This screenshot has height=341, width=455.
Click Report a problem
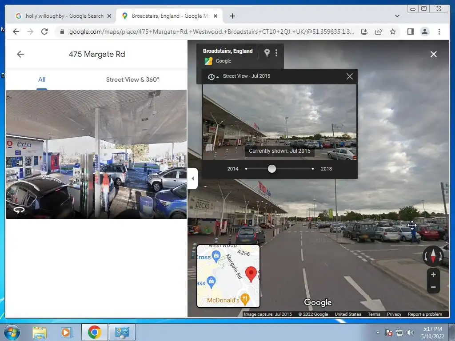click(425, 314)
